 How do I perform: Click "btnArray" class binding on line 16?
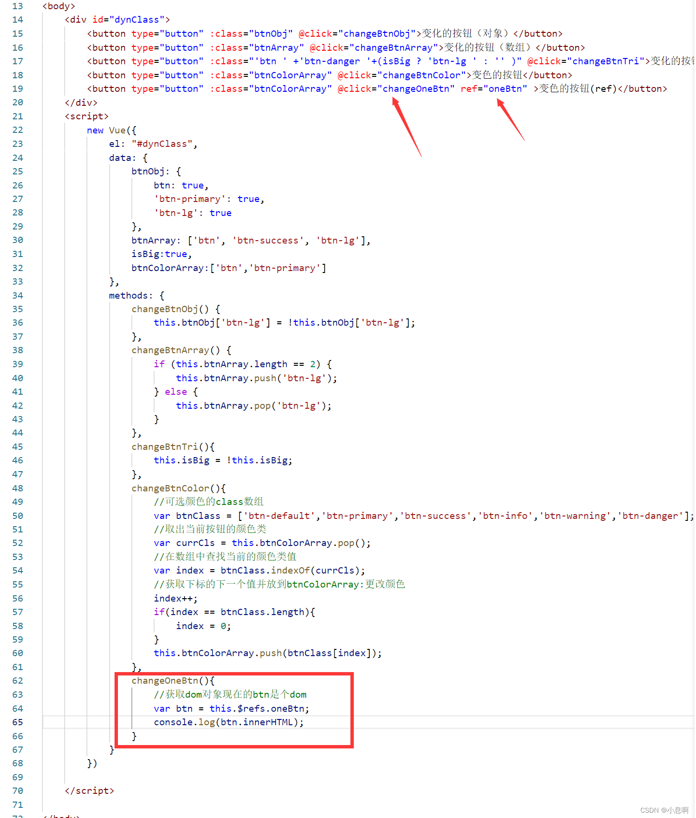click(276, 48)
